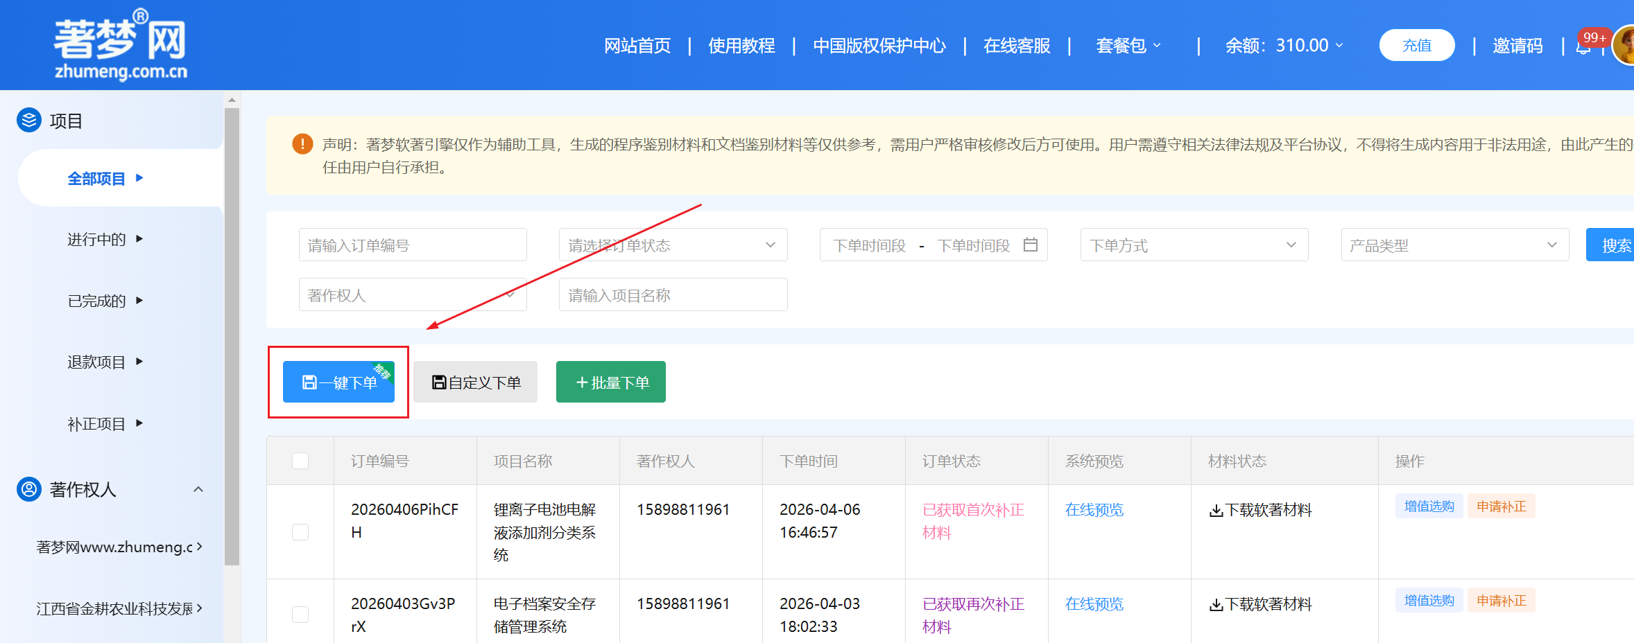Click the calendar icon in date range
1634x643 pixels.
pos(1031,245)
